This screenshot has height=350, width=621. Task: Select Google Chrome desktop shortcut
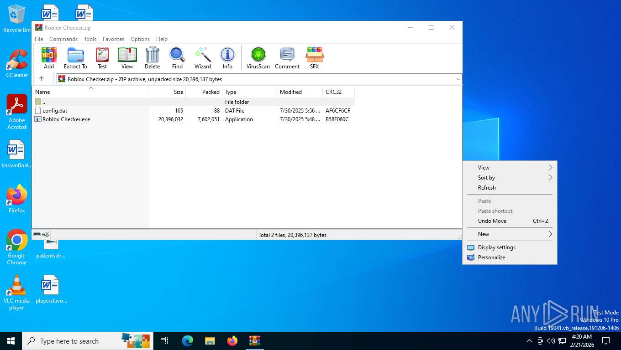click(x=17, y=247)
